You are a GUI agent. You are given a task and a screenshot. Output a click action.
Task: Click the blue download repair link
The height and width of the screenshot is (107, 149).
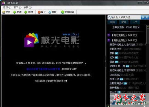click(43, 69)
